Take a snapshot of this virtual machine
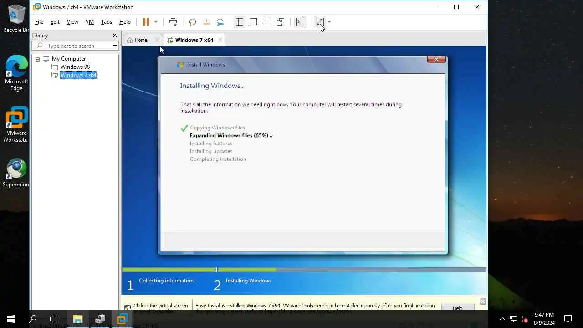This screenshot has width=583, height=328. (x=193, y=22)
